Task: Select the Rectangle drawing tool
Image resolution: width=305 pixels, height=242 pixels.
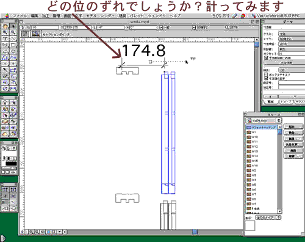Action: click(x=13, y=45)
